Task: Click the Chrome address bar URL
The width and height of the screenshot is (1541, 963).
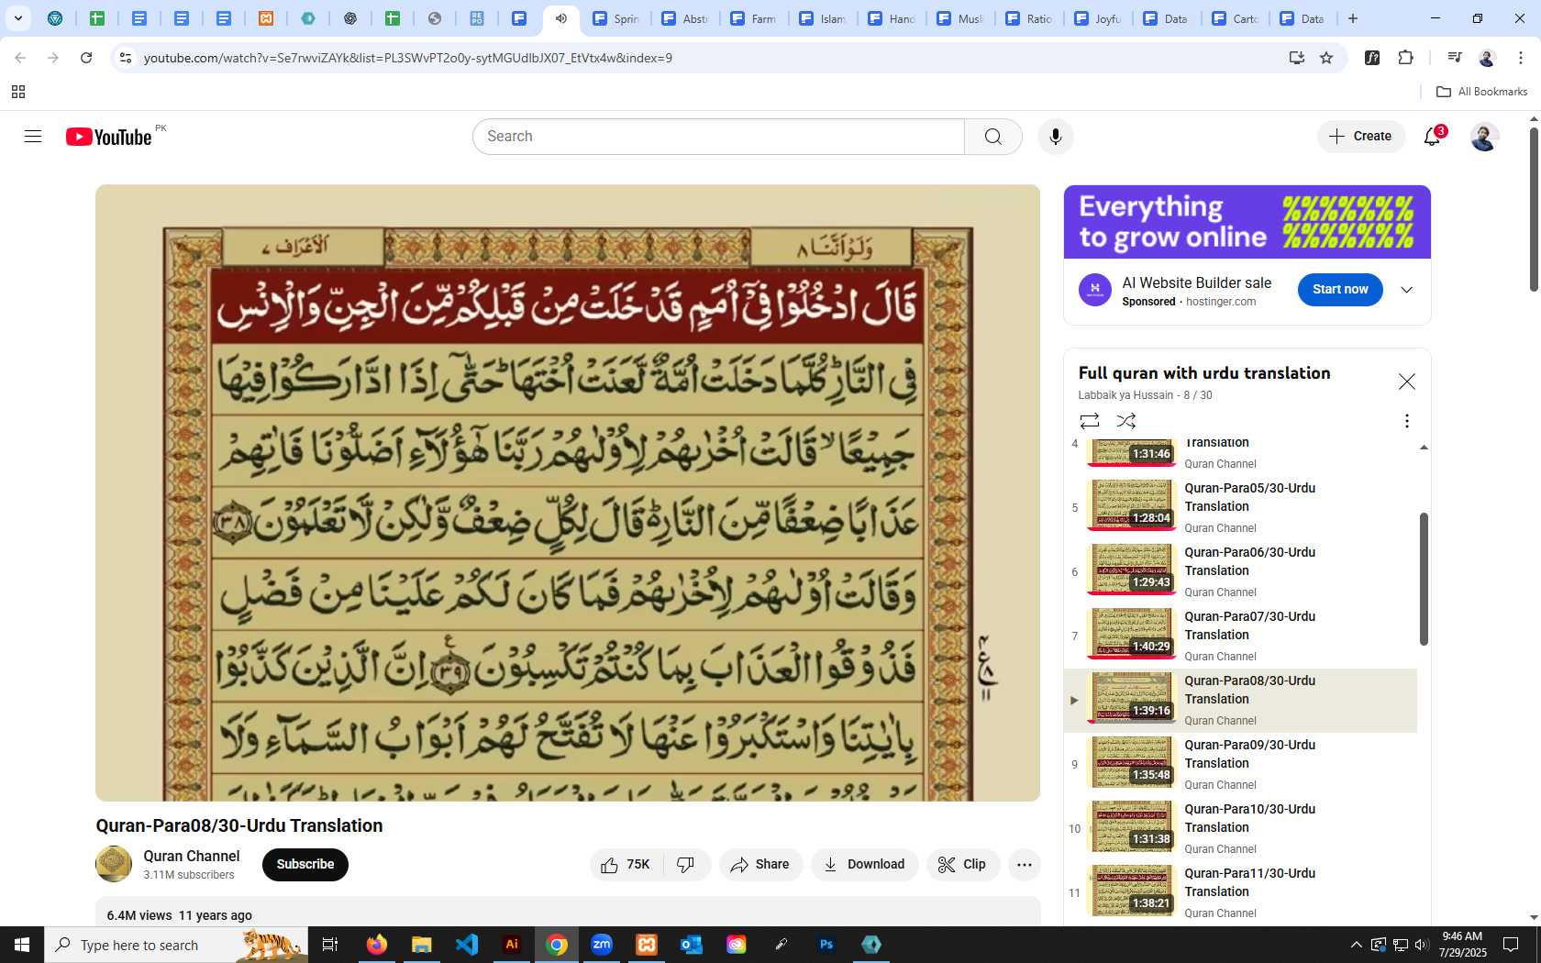Action: click(x=408, y=58)
